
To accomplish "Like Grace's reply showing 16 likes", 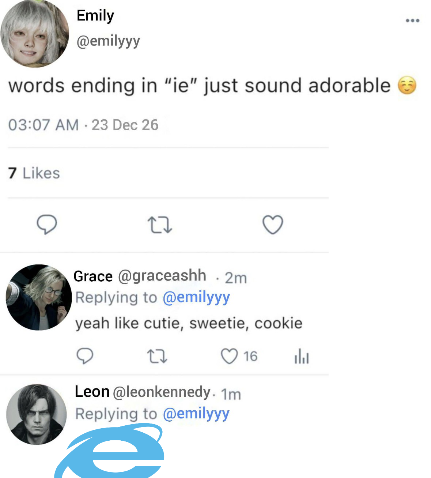I will tap(230, 356).
